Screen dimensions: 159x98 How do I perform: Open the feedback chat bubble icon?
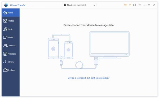(x=134, y=5)
